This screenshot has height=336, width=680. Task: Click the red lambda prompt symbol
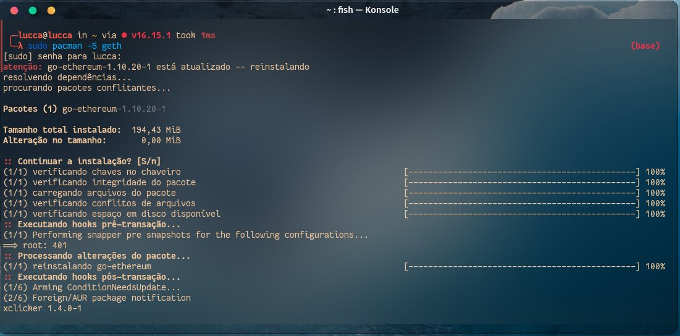[20, 46]
